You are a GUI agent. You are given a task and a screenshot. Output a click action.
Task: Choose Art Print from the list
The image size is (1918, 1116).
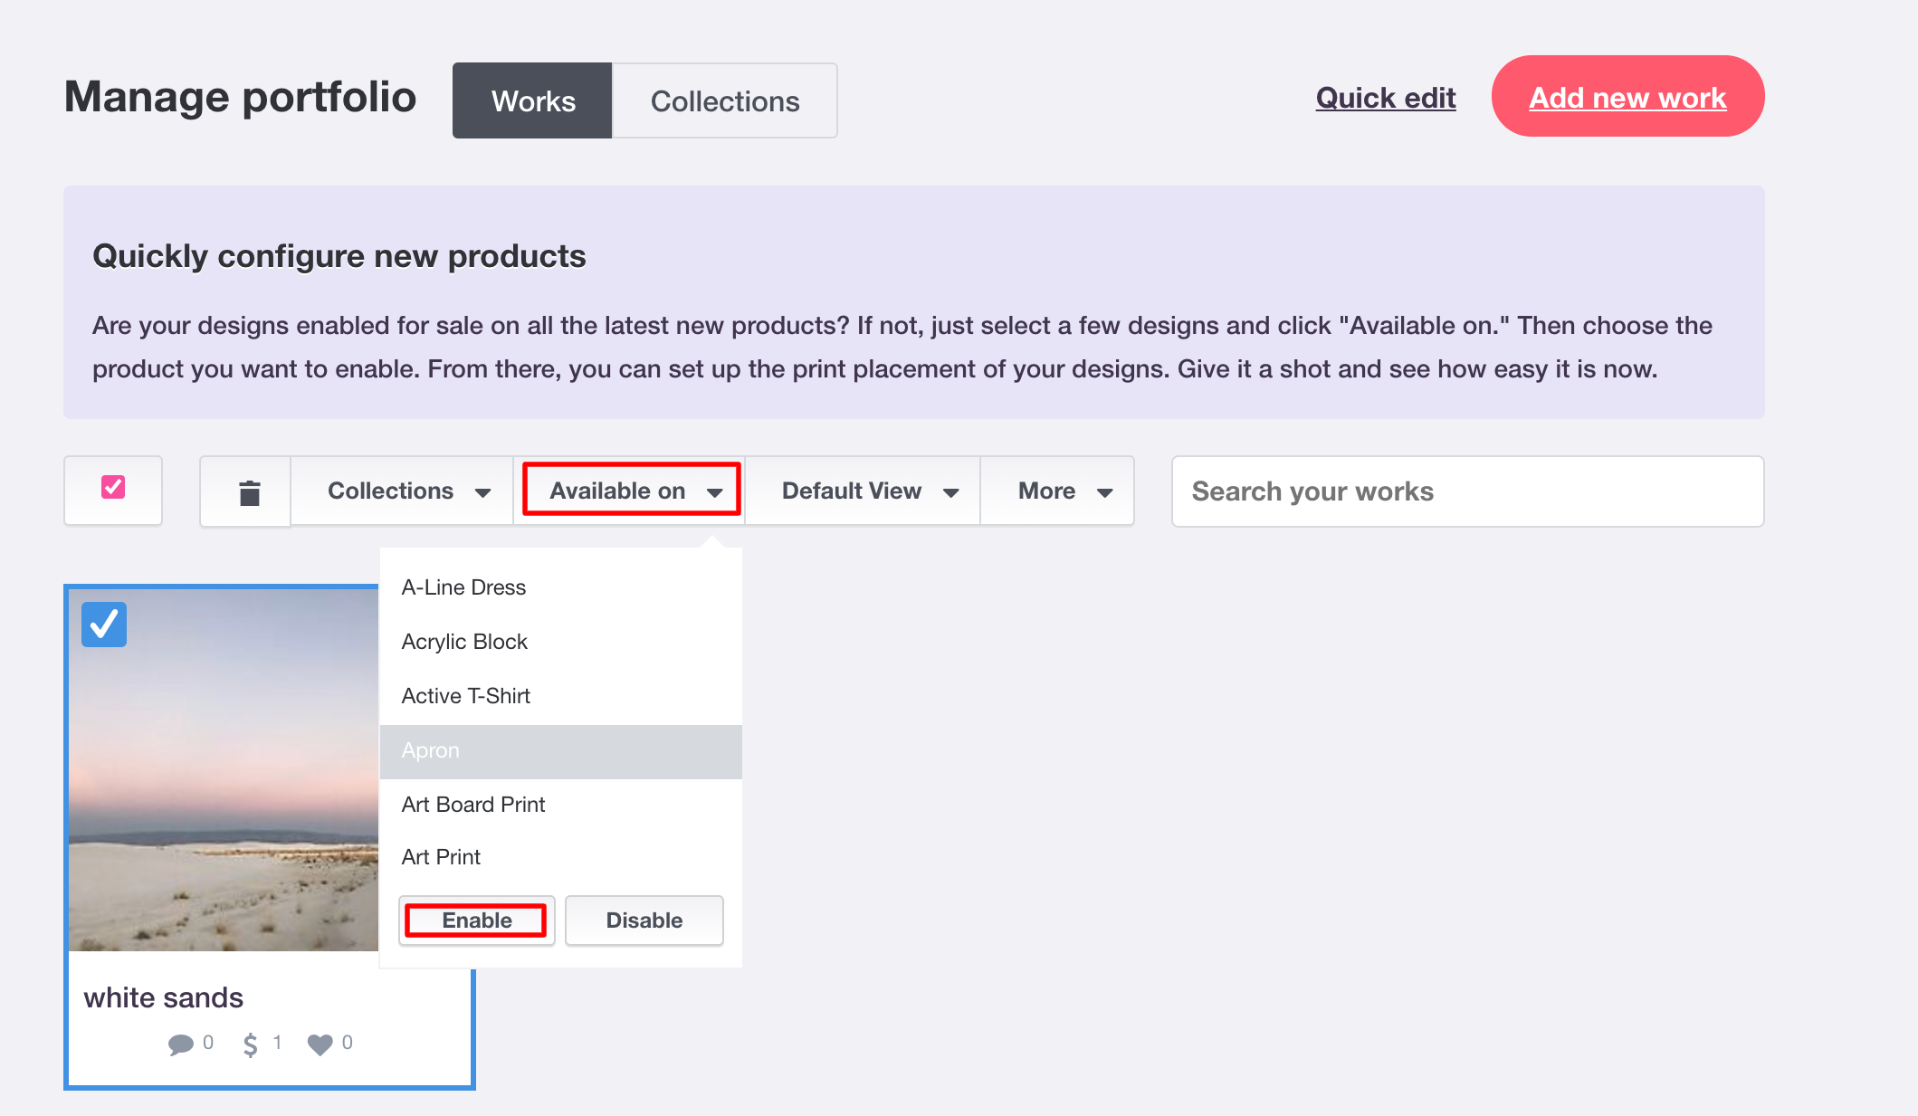tap(561, 857)
